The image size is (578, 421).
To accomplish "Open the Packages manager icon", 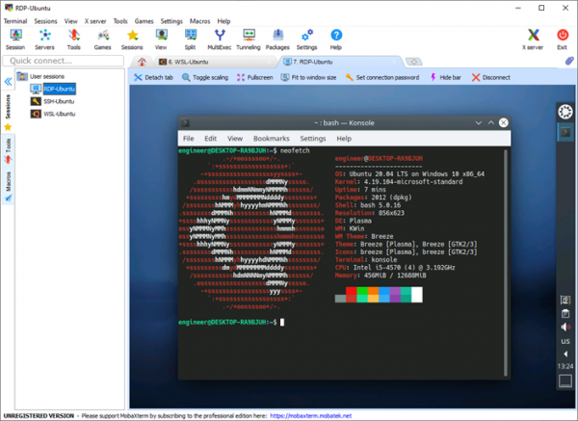I will [277, 39].
